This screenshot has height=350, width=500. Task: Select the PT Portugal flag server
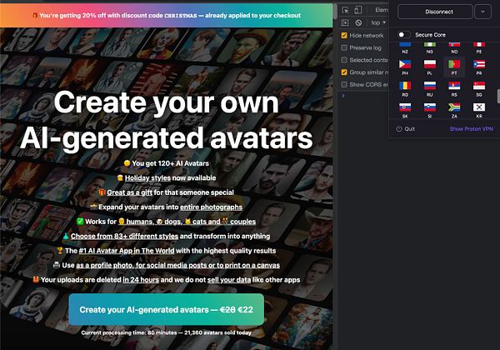click(x=454, y=67)
